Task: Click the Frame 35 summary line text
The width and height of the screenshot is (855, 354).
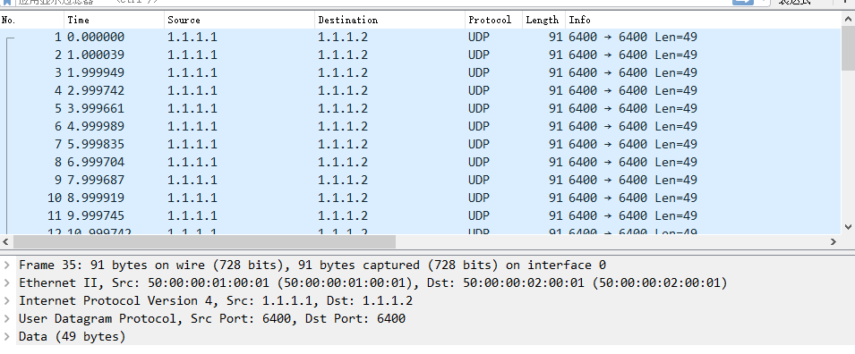Action: 312,265
